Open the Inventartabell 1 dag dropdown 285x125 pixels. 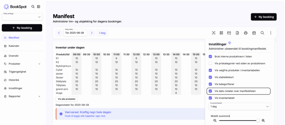(240, 106)
